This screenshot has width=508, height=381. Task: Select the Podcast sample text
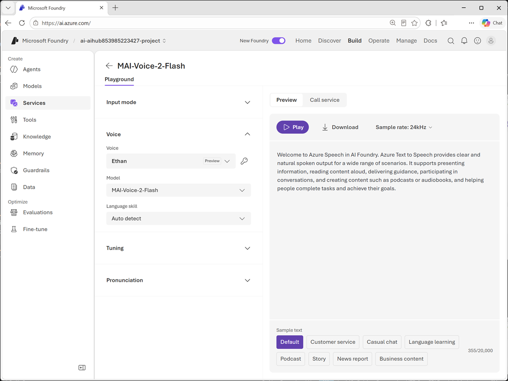291,359
